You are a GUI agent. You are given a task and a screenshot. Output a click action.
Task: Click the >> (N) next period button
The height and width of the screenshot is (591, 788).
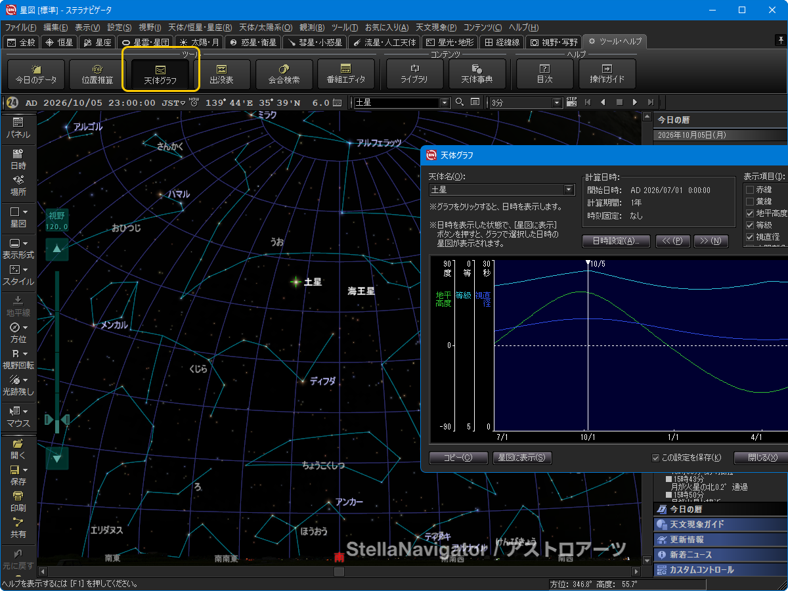[x=711, y=241]
